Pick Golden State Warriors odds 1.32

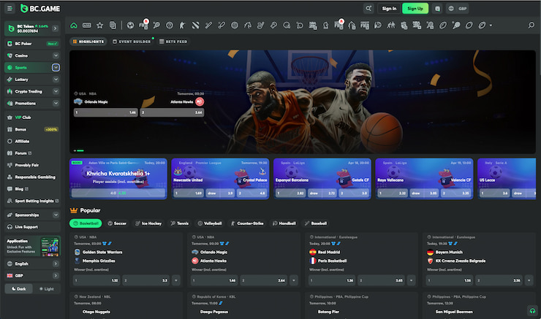97,280
